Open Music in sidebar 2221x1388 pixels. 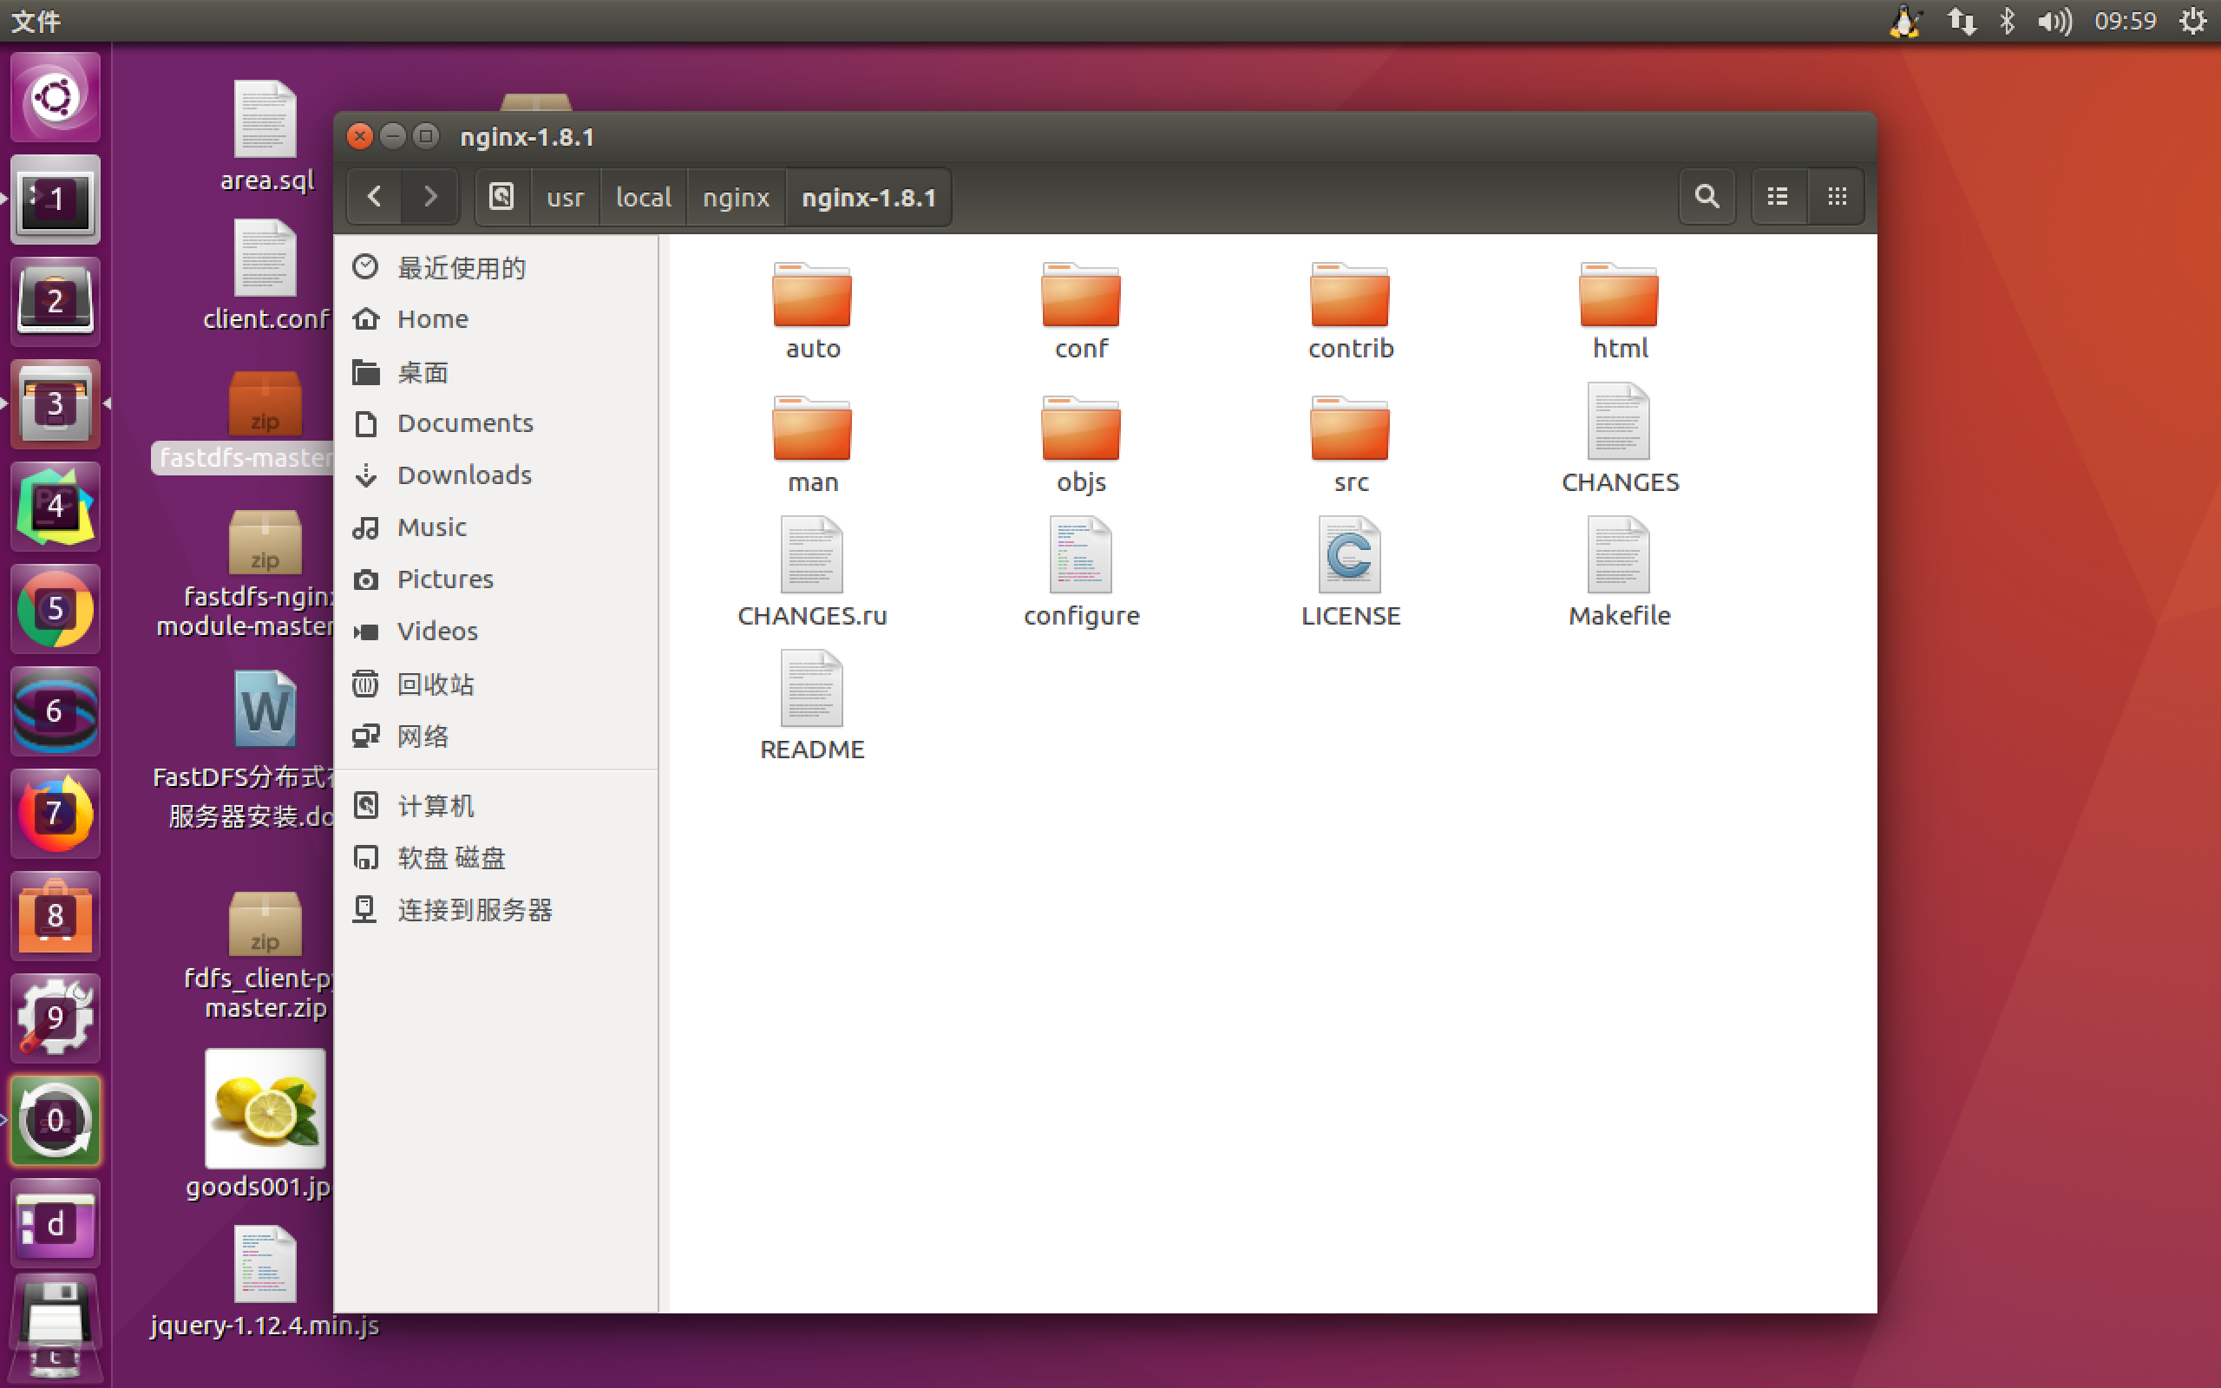pyautogui.click(x=496, y=527)
